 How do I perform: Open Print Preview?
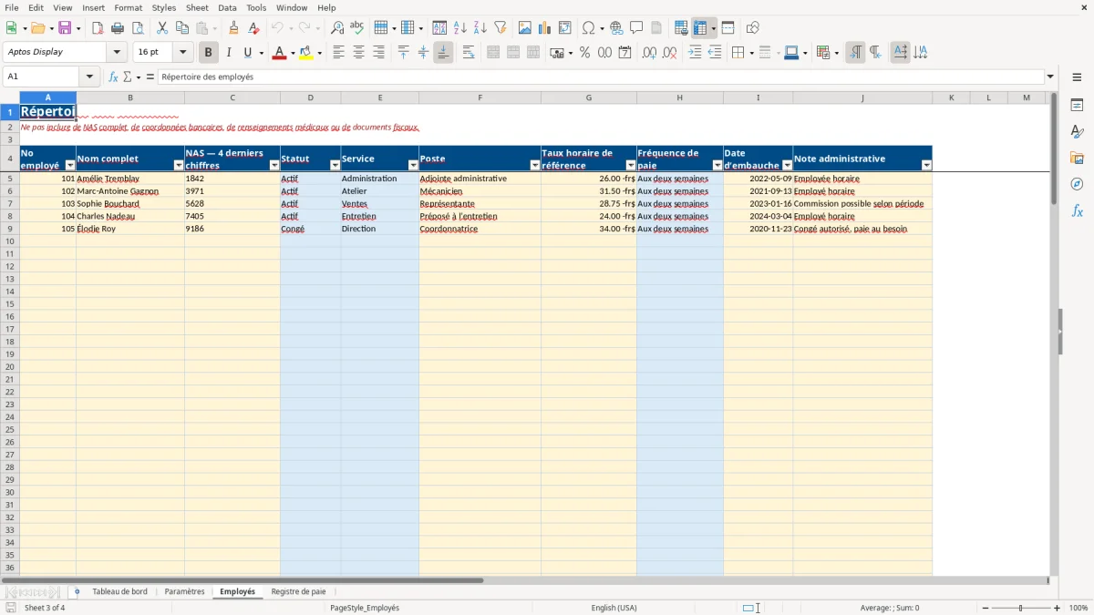pyautogui.click(x=138, y=28)
